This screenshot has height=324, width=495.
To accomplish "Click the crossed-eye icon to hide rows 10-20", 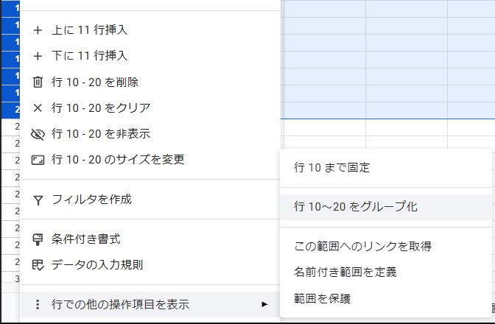I will pyautogui.click(x=38, y=134).
